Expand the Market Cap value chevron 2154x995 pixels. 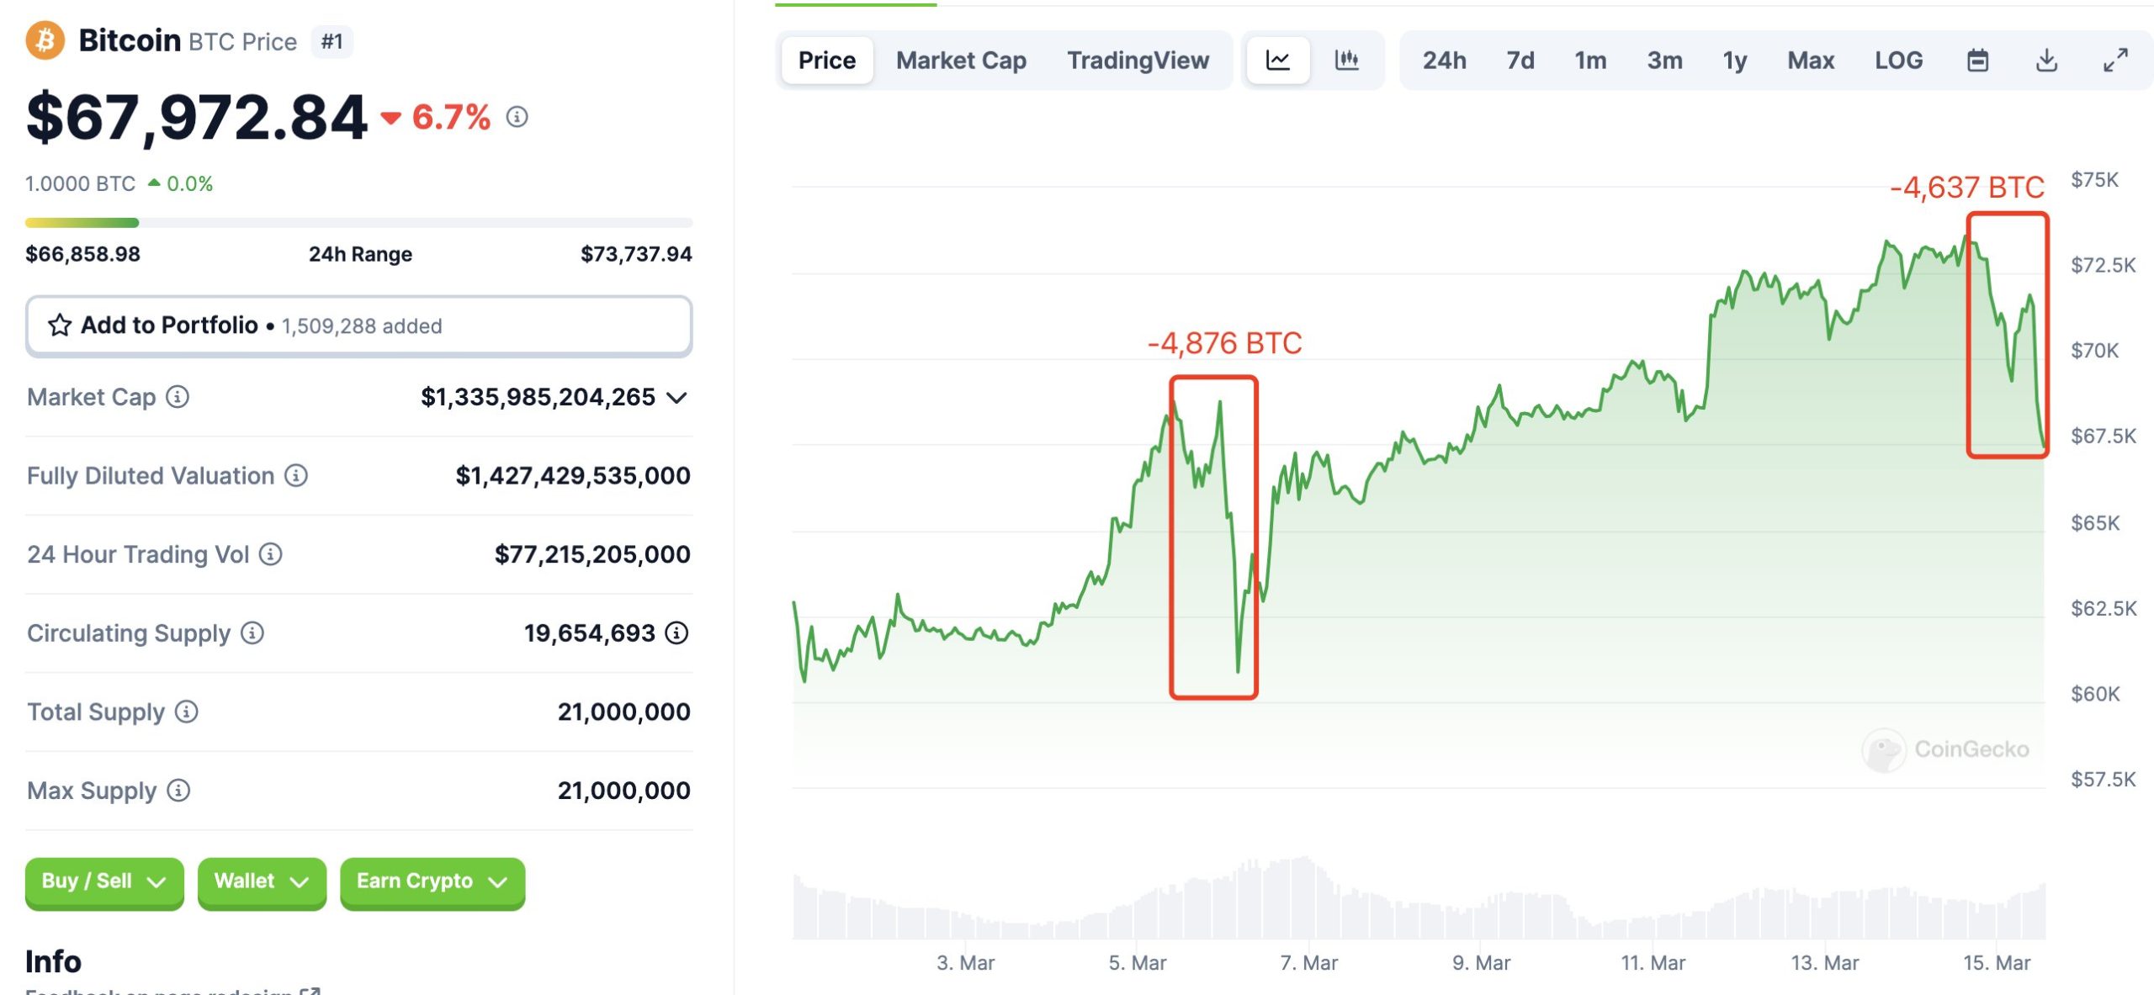pyautogui.click(x=676, y=397)
